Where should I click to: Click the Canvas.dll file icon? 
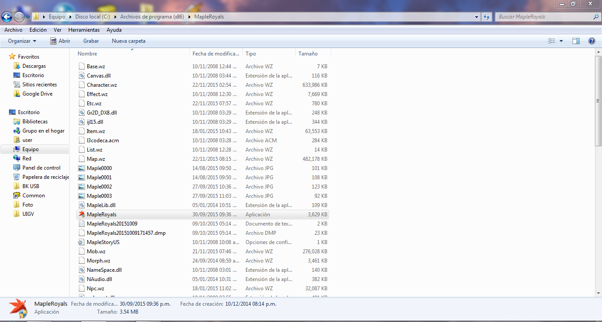click(81, 76)
